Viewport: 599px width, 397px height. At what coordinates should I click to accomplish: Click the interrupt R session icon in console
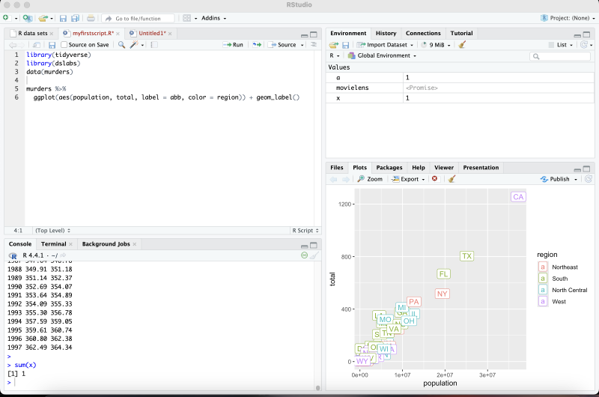[x=304, y=255]
